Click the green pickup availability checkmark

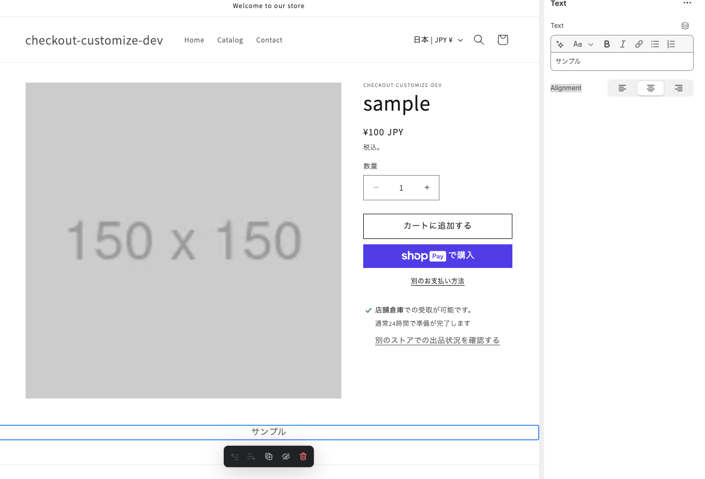point(369,310)
